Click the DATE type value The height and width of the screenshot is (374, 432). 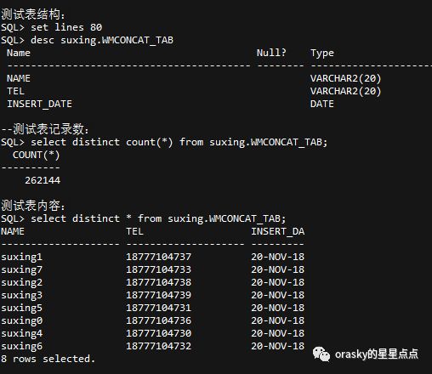coord(321,104)
